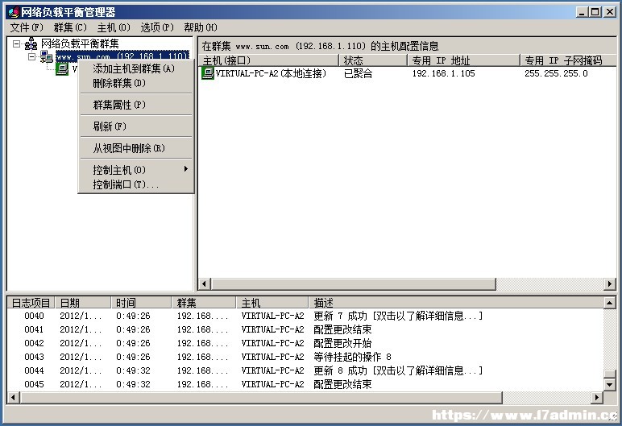The image size is (622, 426).
Task: Click 等待挂起的操作 8 description
Action: pyautogui.click(x=352, y=357)
